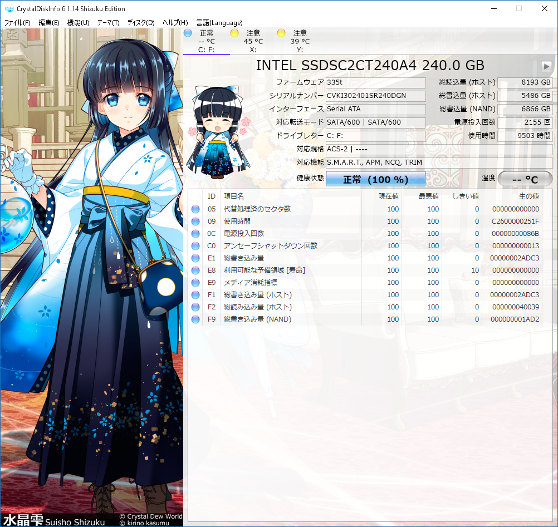Click the Suisho Shizuku character artwork

[92, 277]
